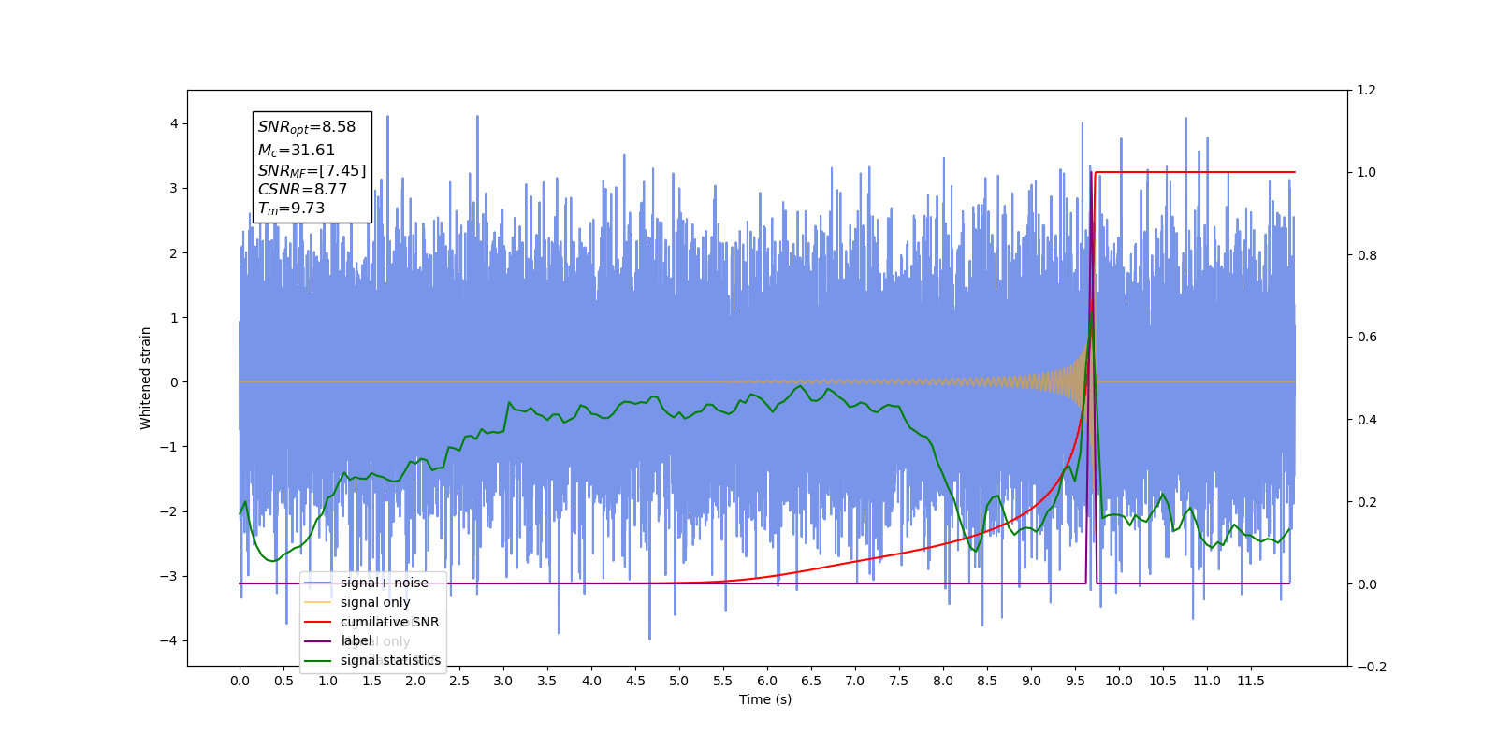Click the x-axis tick label 6.0
The image size is (1497, 748).
(767, 681)
